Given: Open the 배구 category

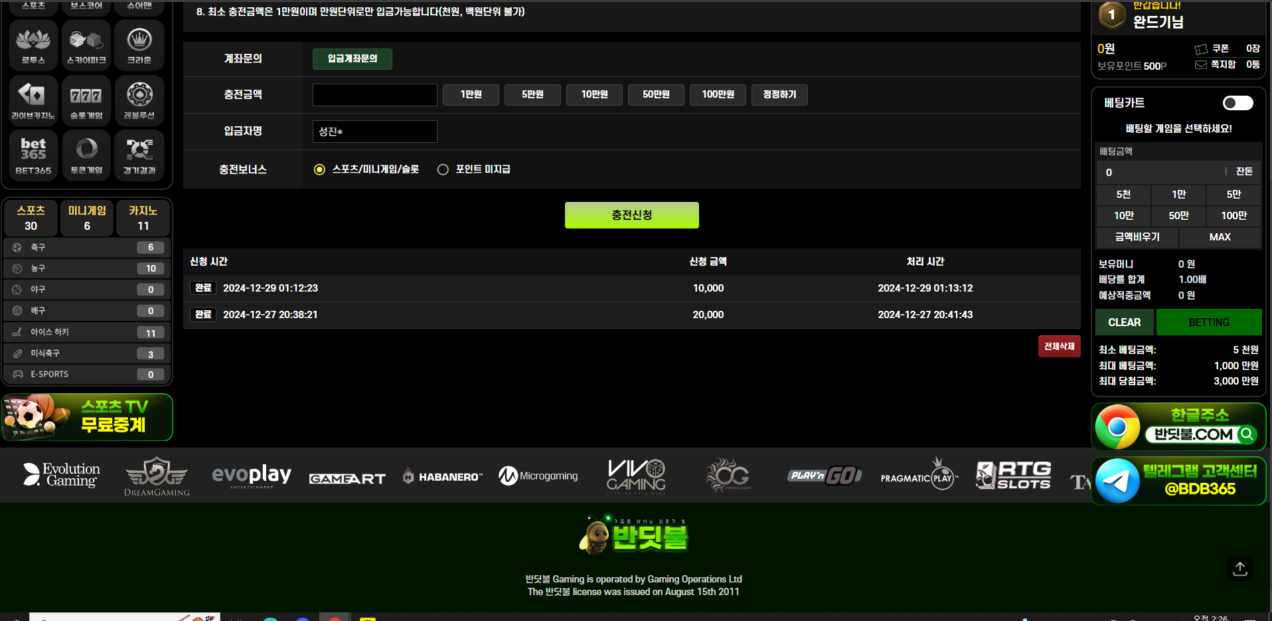Looking at the screenshot, I should 87,311.
